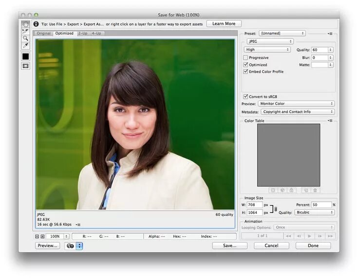Click the 82.63K file size text
Viewport: 358px width, 278px height.
(43, 220)
